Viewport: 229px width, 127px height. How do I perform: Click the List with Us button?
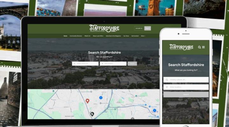tap(139, 28)
